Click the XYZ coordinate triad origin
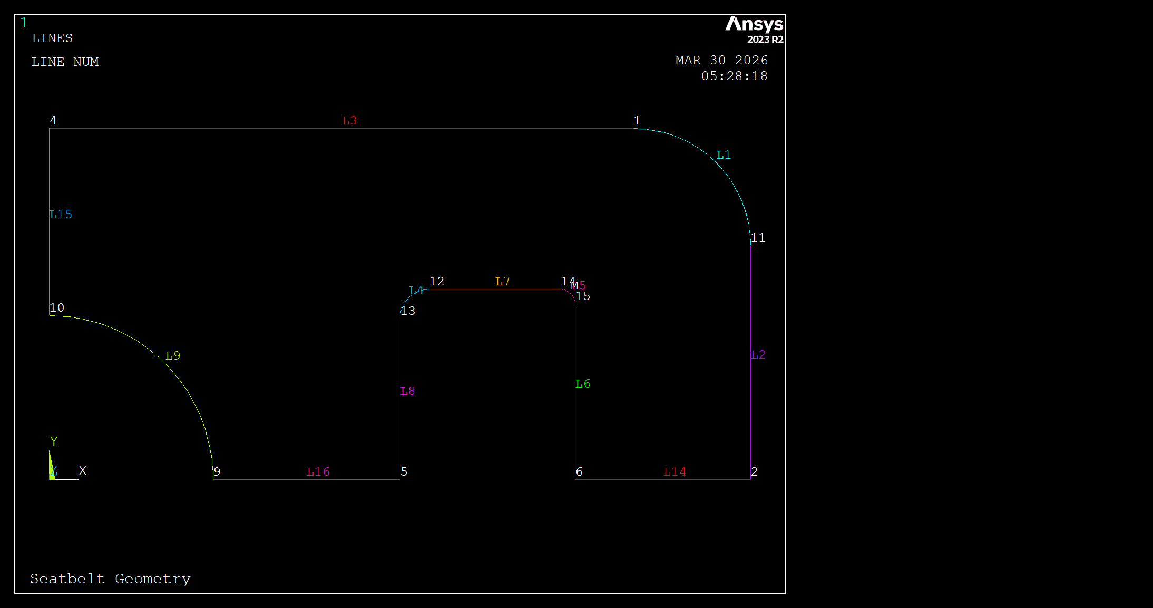The height and width of the screenshot is (608, 1153). click(50, 479)
